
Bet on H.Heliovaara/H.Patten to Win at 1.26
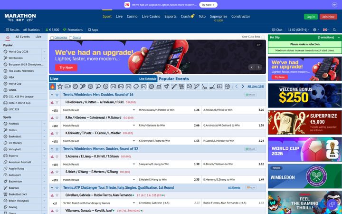[x=169, y=110]
